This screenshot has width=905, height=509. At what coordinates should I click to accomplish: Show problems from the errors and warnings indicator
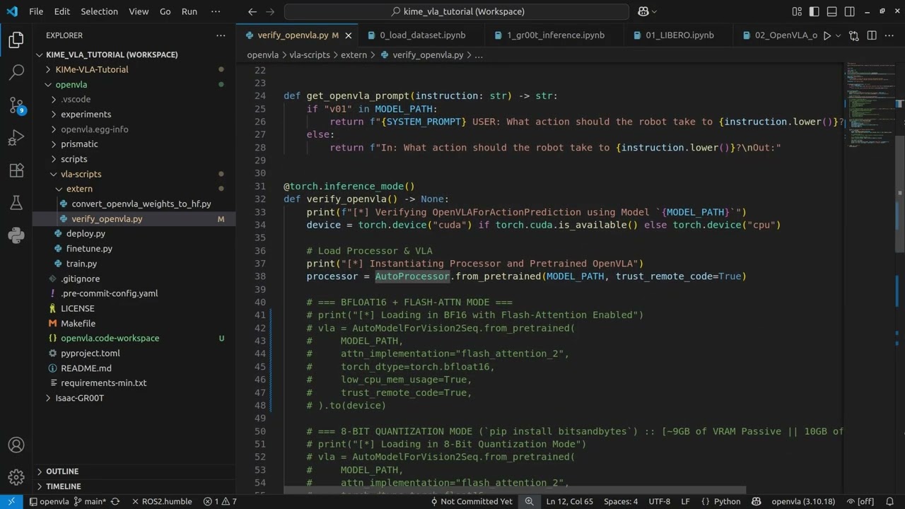tap(220, 501)
